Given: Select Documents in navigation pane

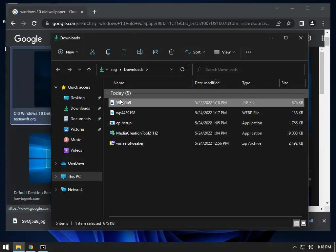Looking at the screenshot, I should [x=81, y=119].
